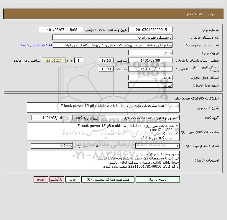Image resolution: width=227 pixels, height=220 pixels.
Task: Click text ساعت باقی مانده
Action: click(27, 61)
